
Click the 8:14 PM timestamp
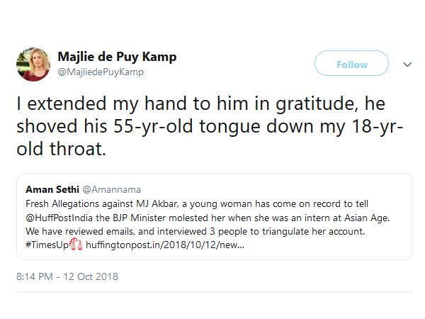click(35, 276)
